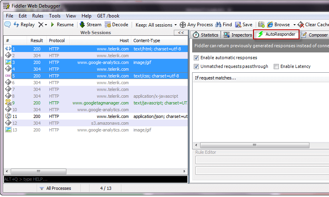Select session 2 not-modified icon
This screenshot has height=197, width=329.
pyautogui.click(x=8, y=55)
